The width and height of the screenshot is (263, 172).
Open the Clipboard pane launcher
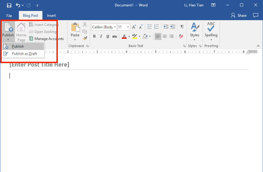coord(87,46)
